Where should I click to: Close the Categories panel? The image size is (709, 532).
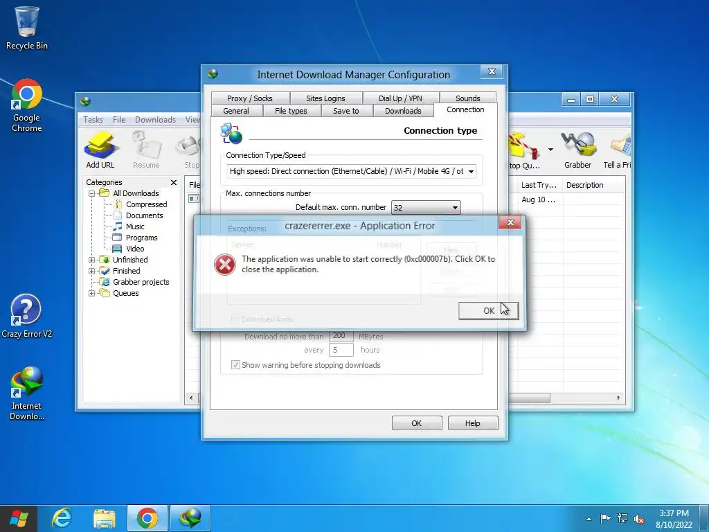[x=174, y=182]
